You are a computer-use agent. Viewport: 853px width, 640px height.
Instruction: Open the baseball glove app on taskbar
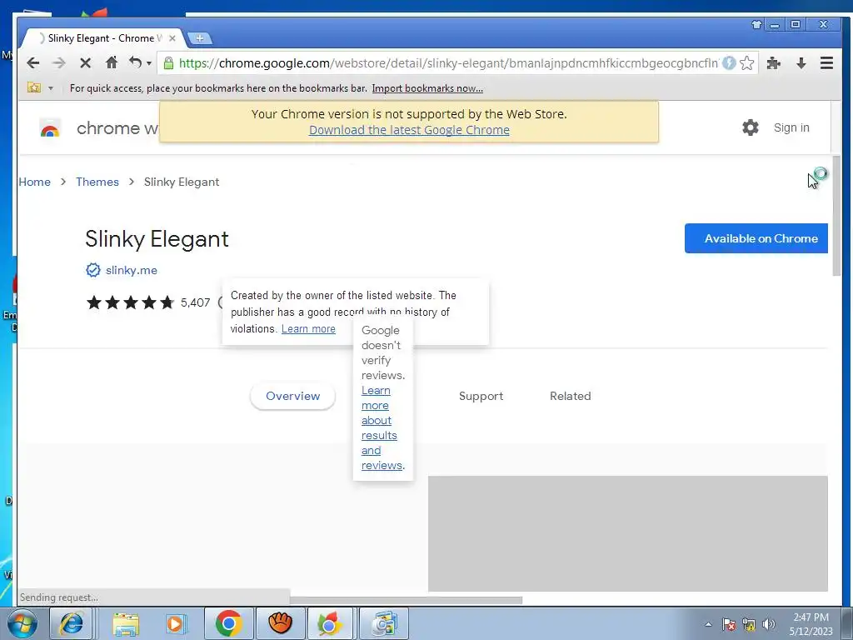click(x=281, y=623)
